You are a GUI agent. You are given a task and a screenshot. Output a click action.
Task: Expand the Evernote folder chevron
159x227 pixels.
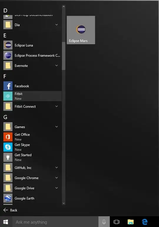(x=57, y=65)
